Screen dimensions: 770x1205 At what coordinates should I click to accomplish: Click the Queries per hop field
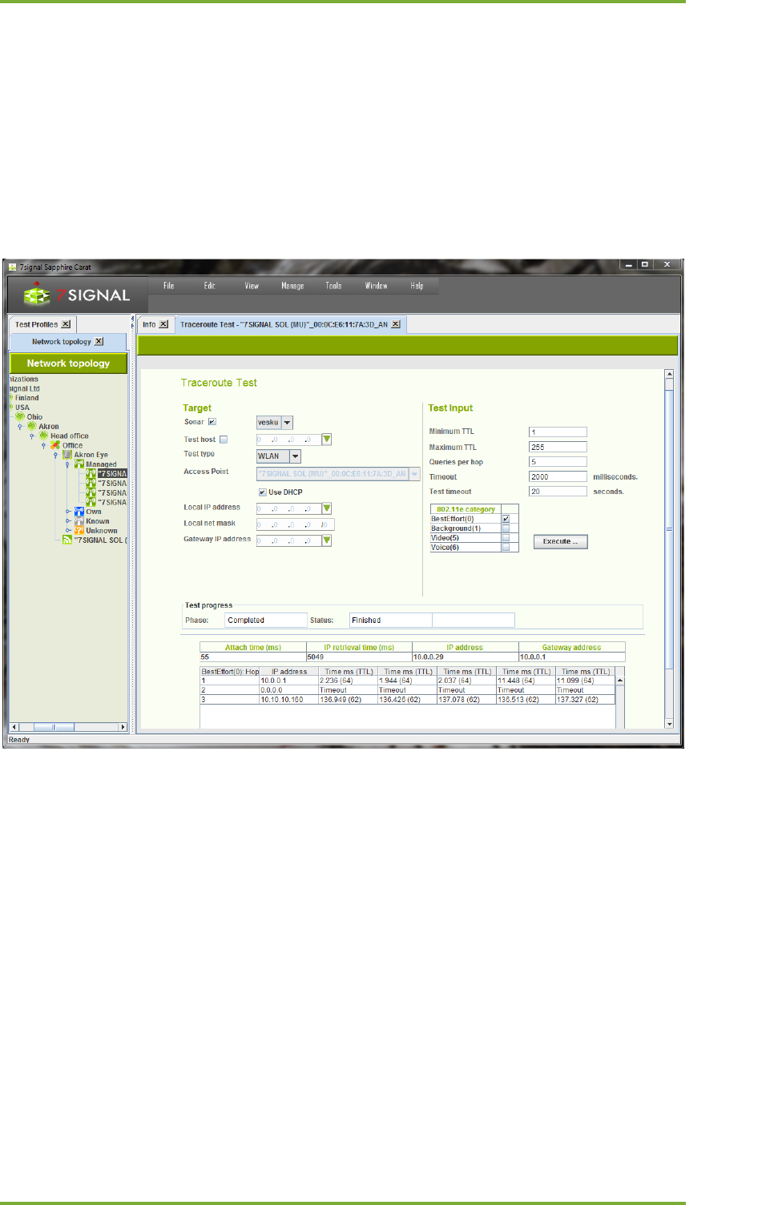click(x=558, y=462)
